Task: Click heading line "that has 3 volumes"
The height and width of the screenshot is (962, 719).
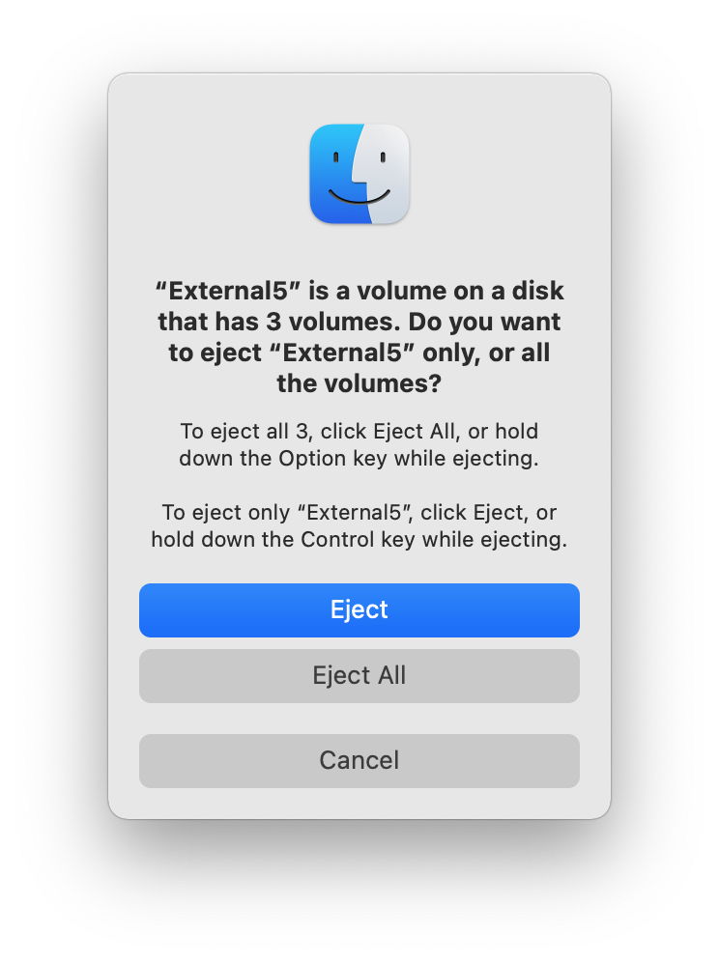Action: pos(359,322)
